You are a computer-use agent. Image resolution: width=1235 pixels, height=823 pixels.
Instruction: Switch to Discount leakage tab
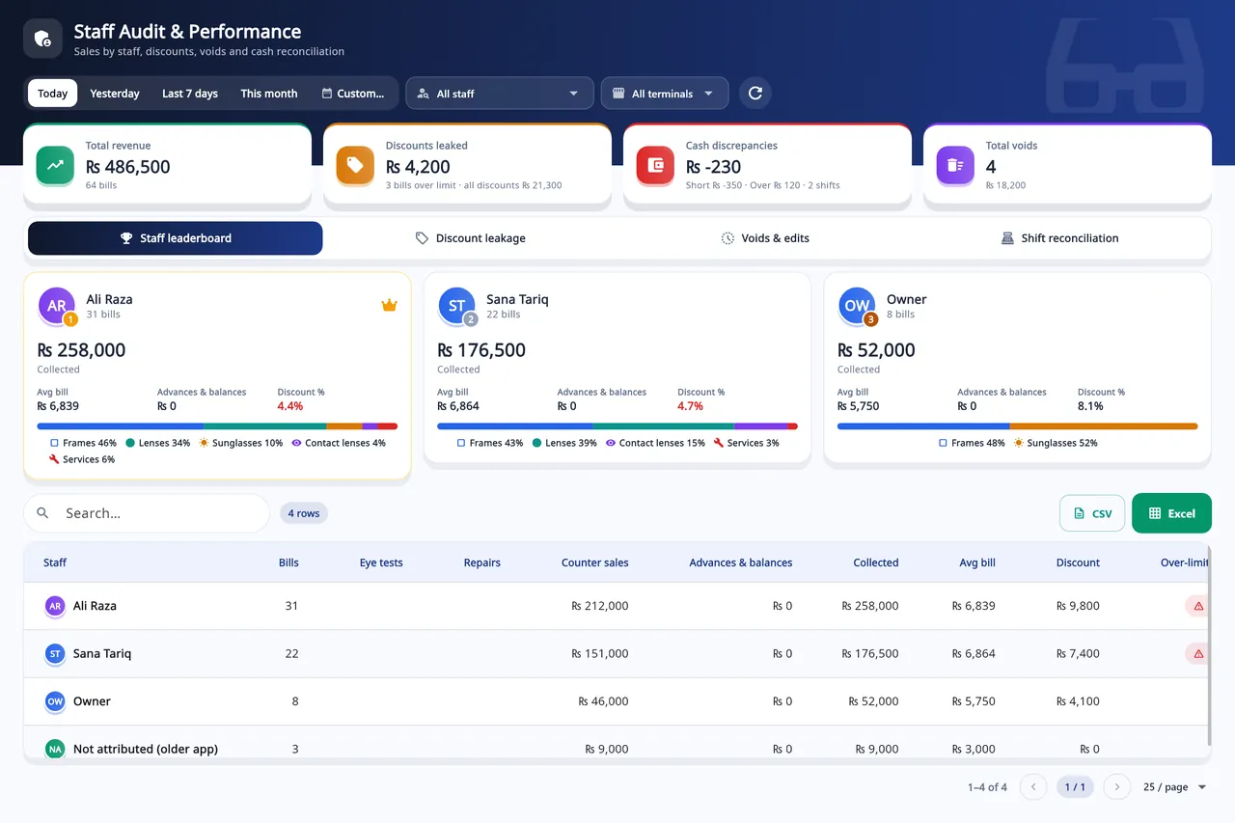pyautogui.click(x=471, y=238)
